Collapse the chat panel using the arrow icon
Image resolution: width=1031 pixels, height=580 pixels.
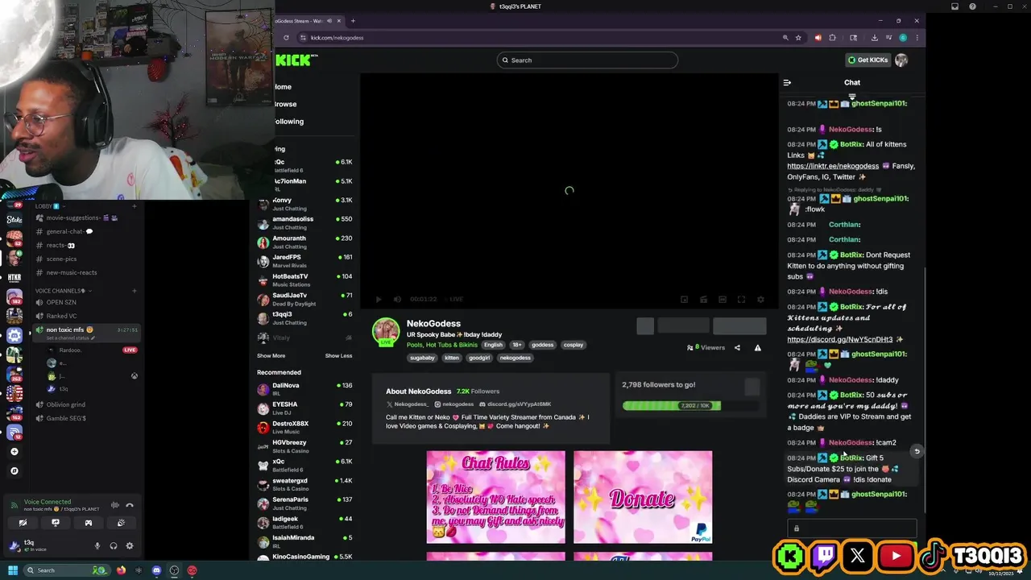point(787,82)
